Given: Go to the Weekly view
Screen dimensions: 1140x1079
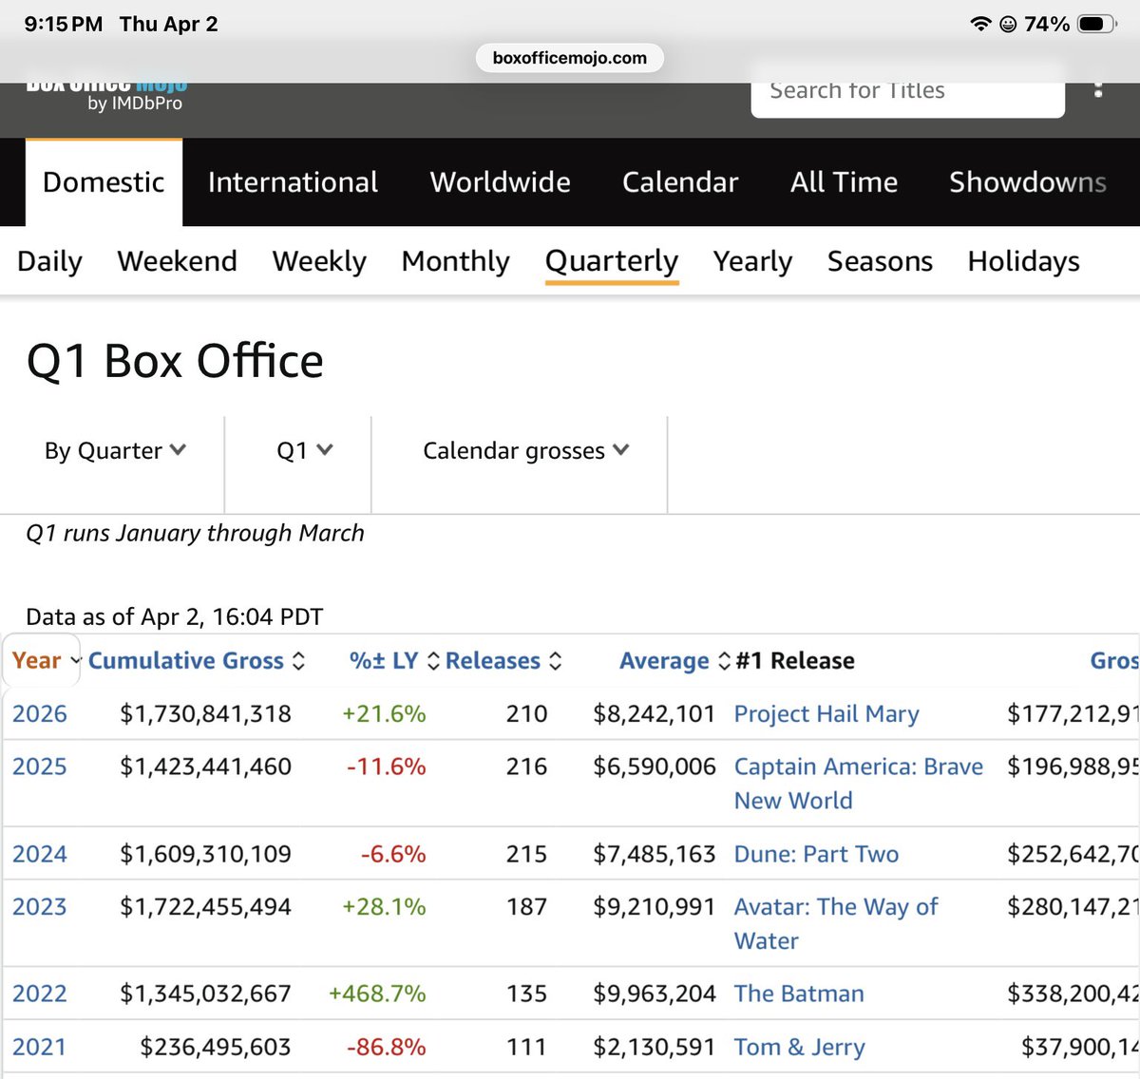Looking at the screenshot, I should (319, 261).
